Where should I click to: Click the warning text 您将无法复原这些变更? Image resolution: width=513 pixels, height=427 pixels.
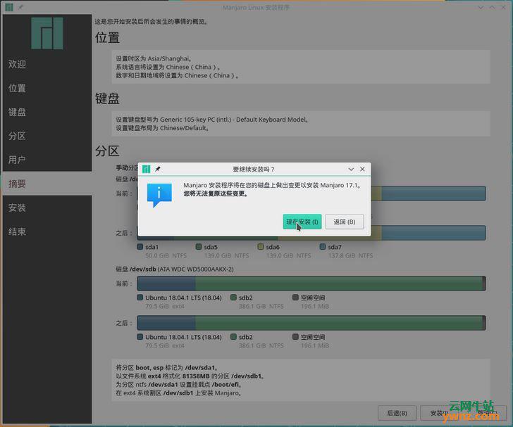click(216, 193)
